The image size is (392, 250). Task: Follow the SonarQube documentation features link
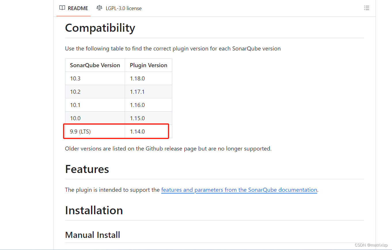(239, 190)
